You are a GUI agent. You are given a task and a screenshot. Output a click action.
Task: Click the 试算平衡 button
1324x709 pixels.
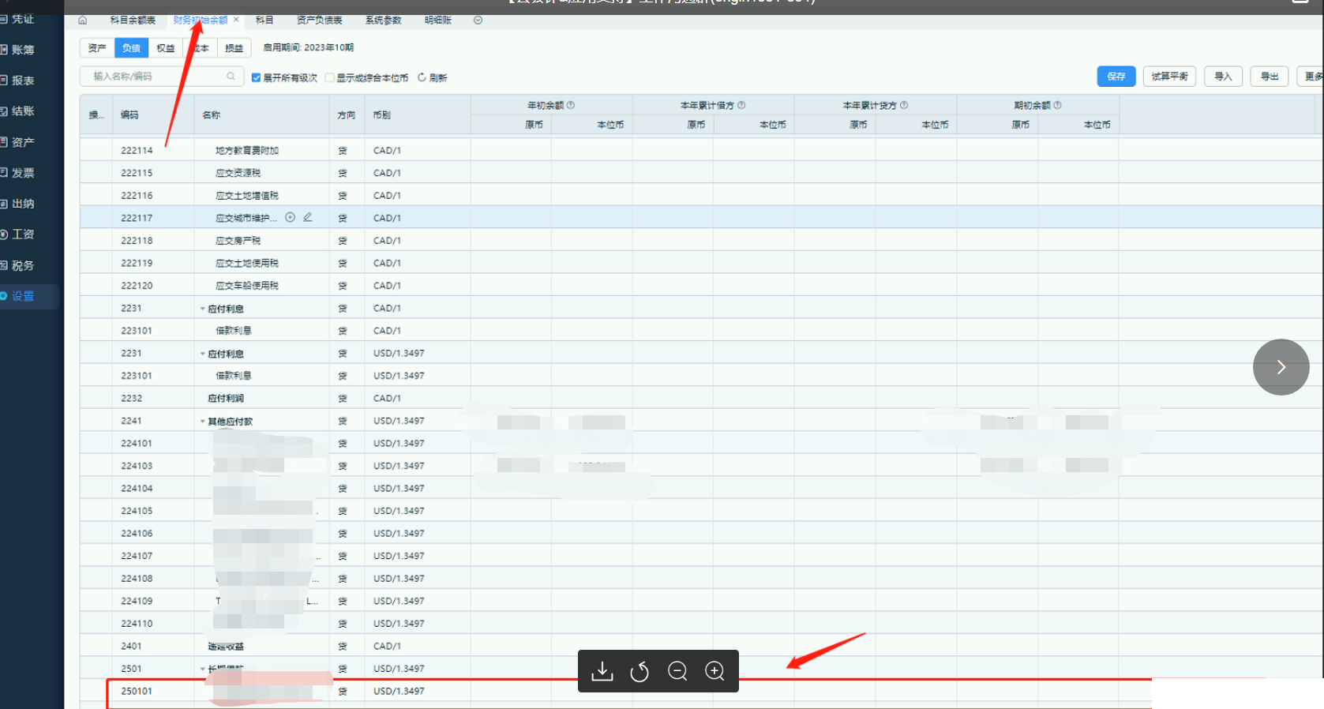(x=1168, y=77)
